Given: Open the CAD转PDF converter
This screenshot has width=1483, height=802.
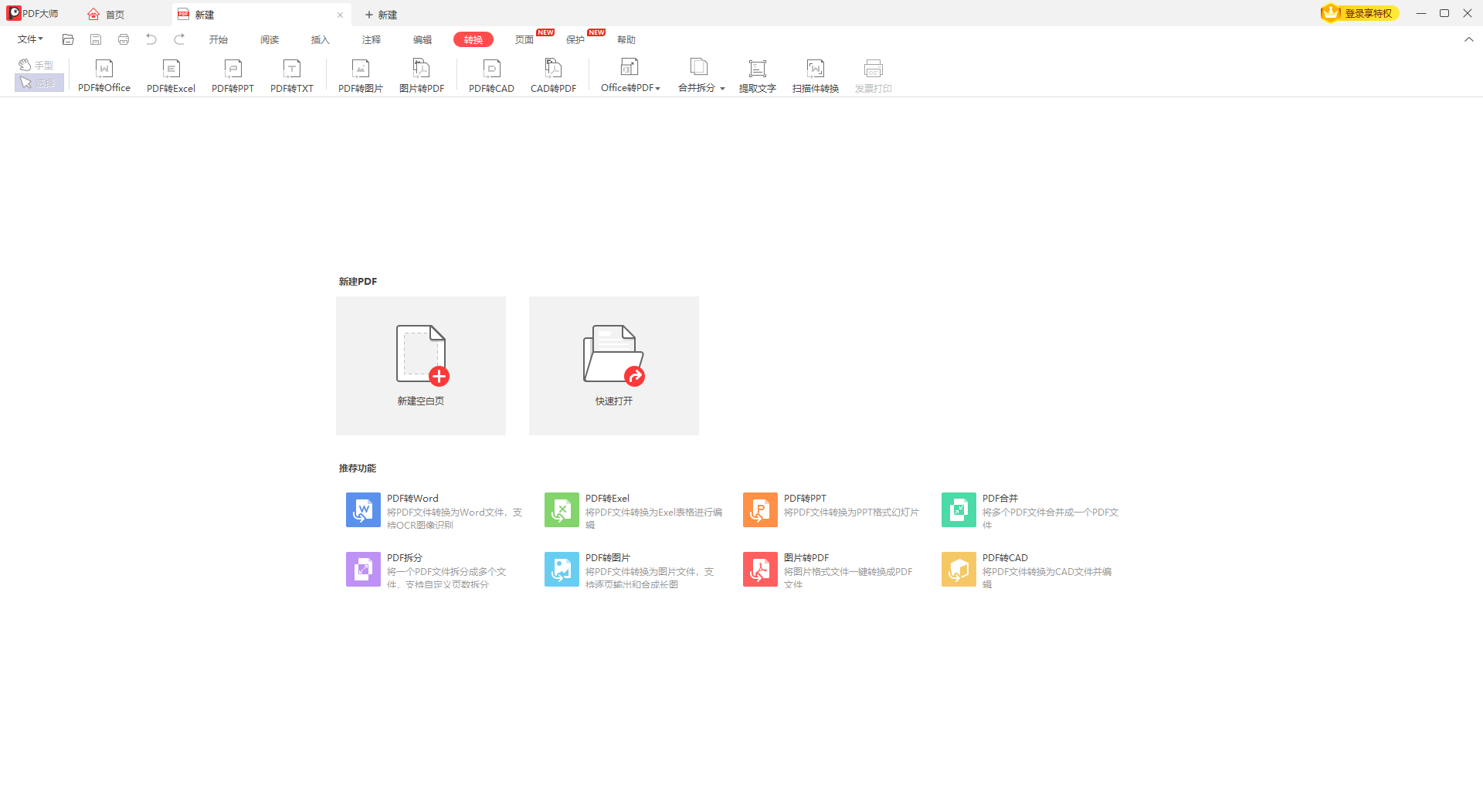Looking at the screenshot, I should (x=553, y=76).
